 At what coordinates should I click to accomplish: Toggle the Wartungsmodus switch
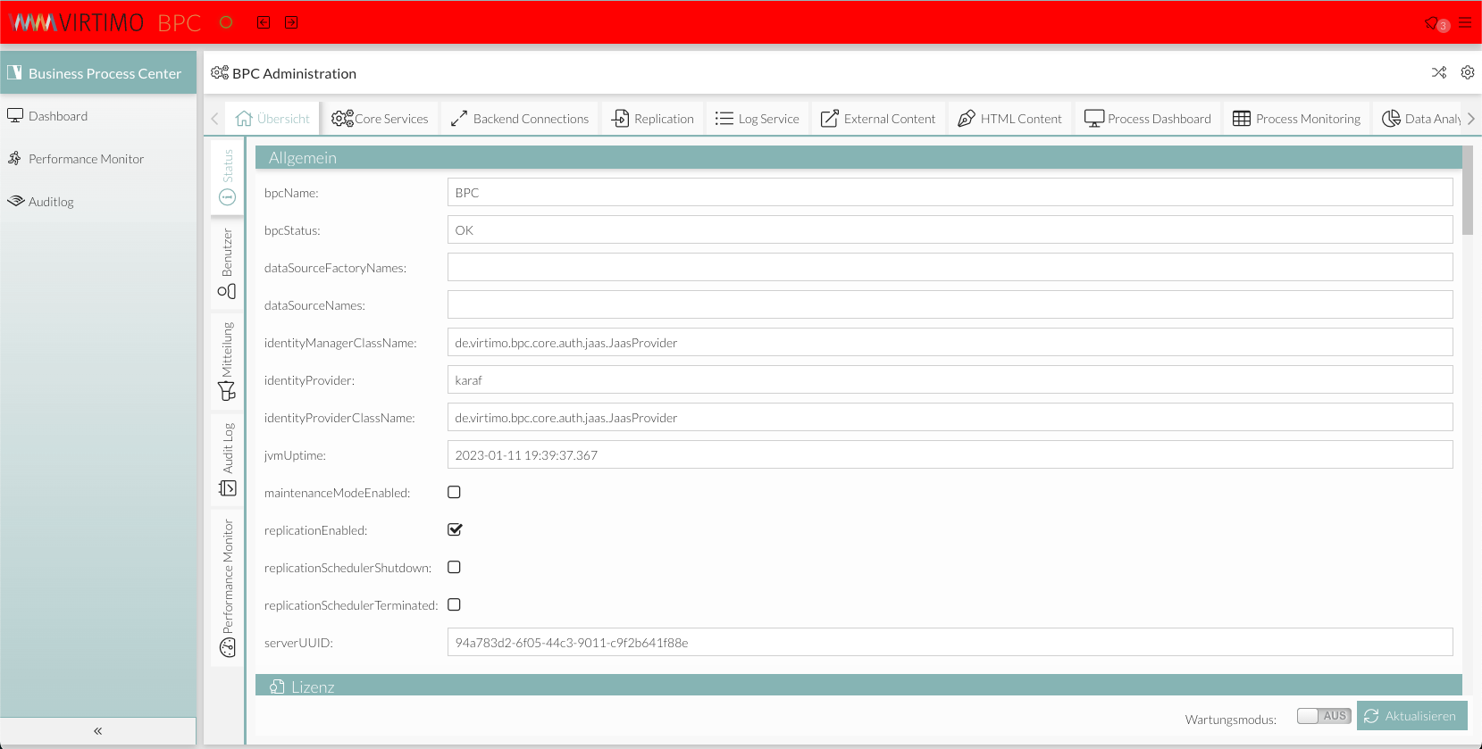[x=1323, y=716]
